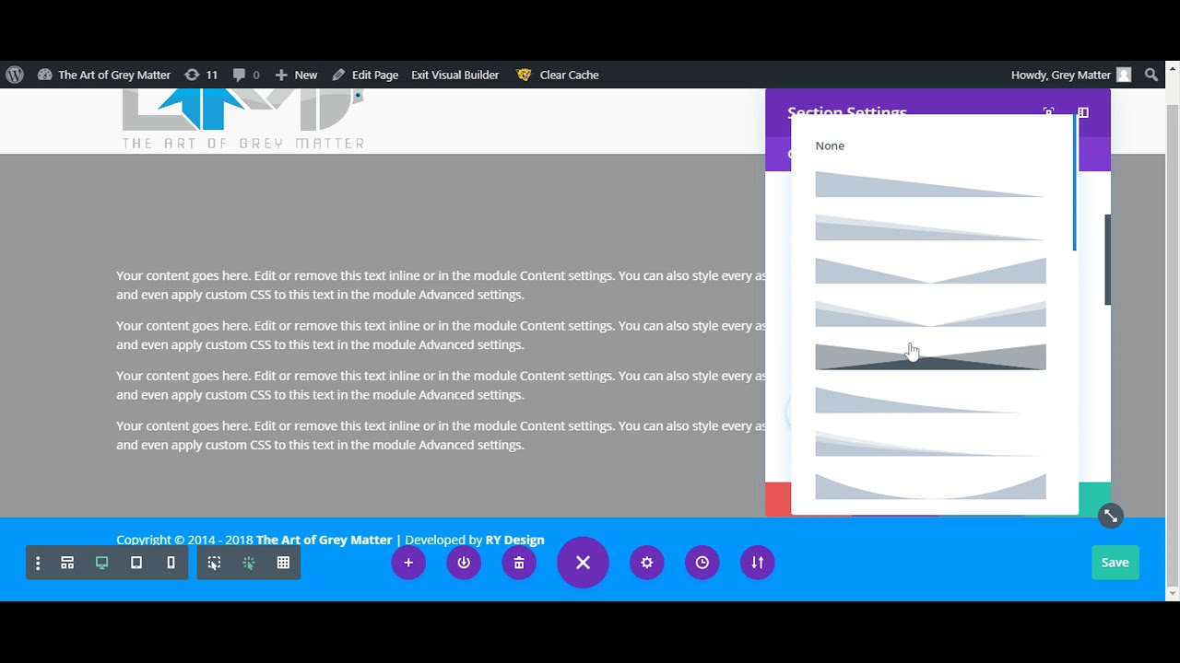Switch to wireframe view
Screen dimensions: 1180x663
point(67,563)
